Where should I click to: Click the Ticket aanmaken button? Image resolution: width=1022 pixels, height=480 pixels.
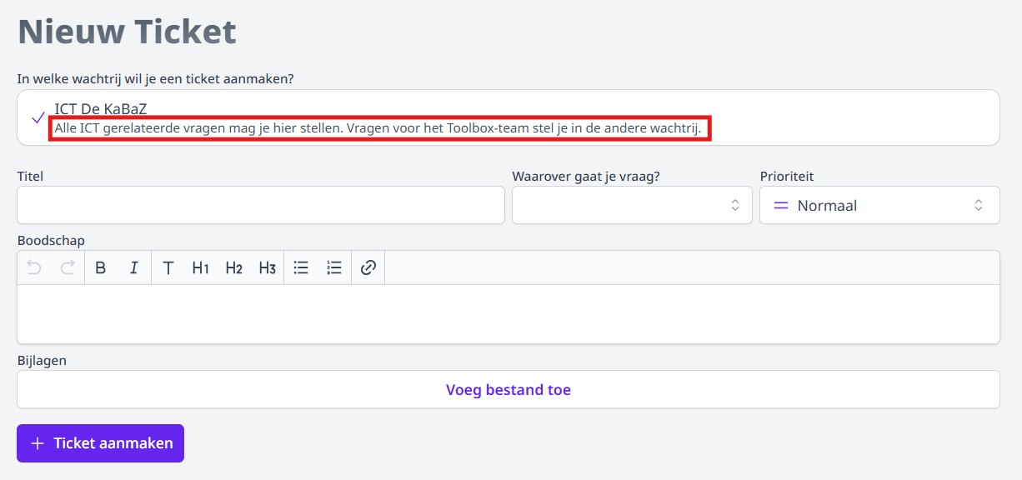point(100,442)
